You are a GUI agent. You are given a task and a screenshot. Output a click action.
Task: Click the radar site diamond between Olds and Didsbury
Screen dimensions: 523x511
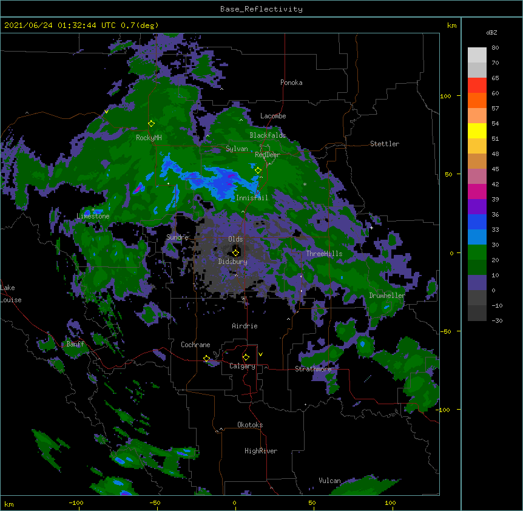(x=235, y=252)
